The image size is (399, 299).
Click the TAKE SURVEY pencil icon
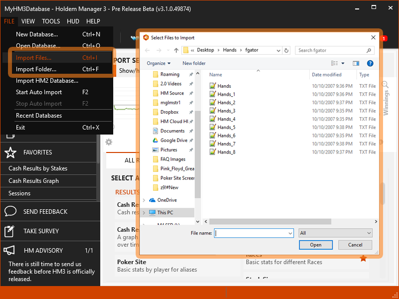tap(10, 231)
